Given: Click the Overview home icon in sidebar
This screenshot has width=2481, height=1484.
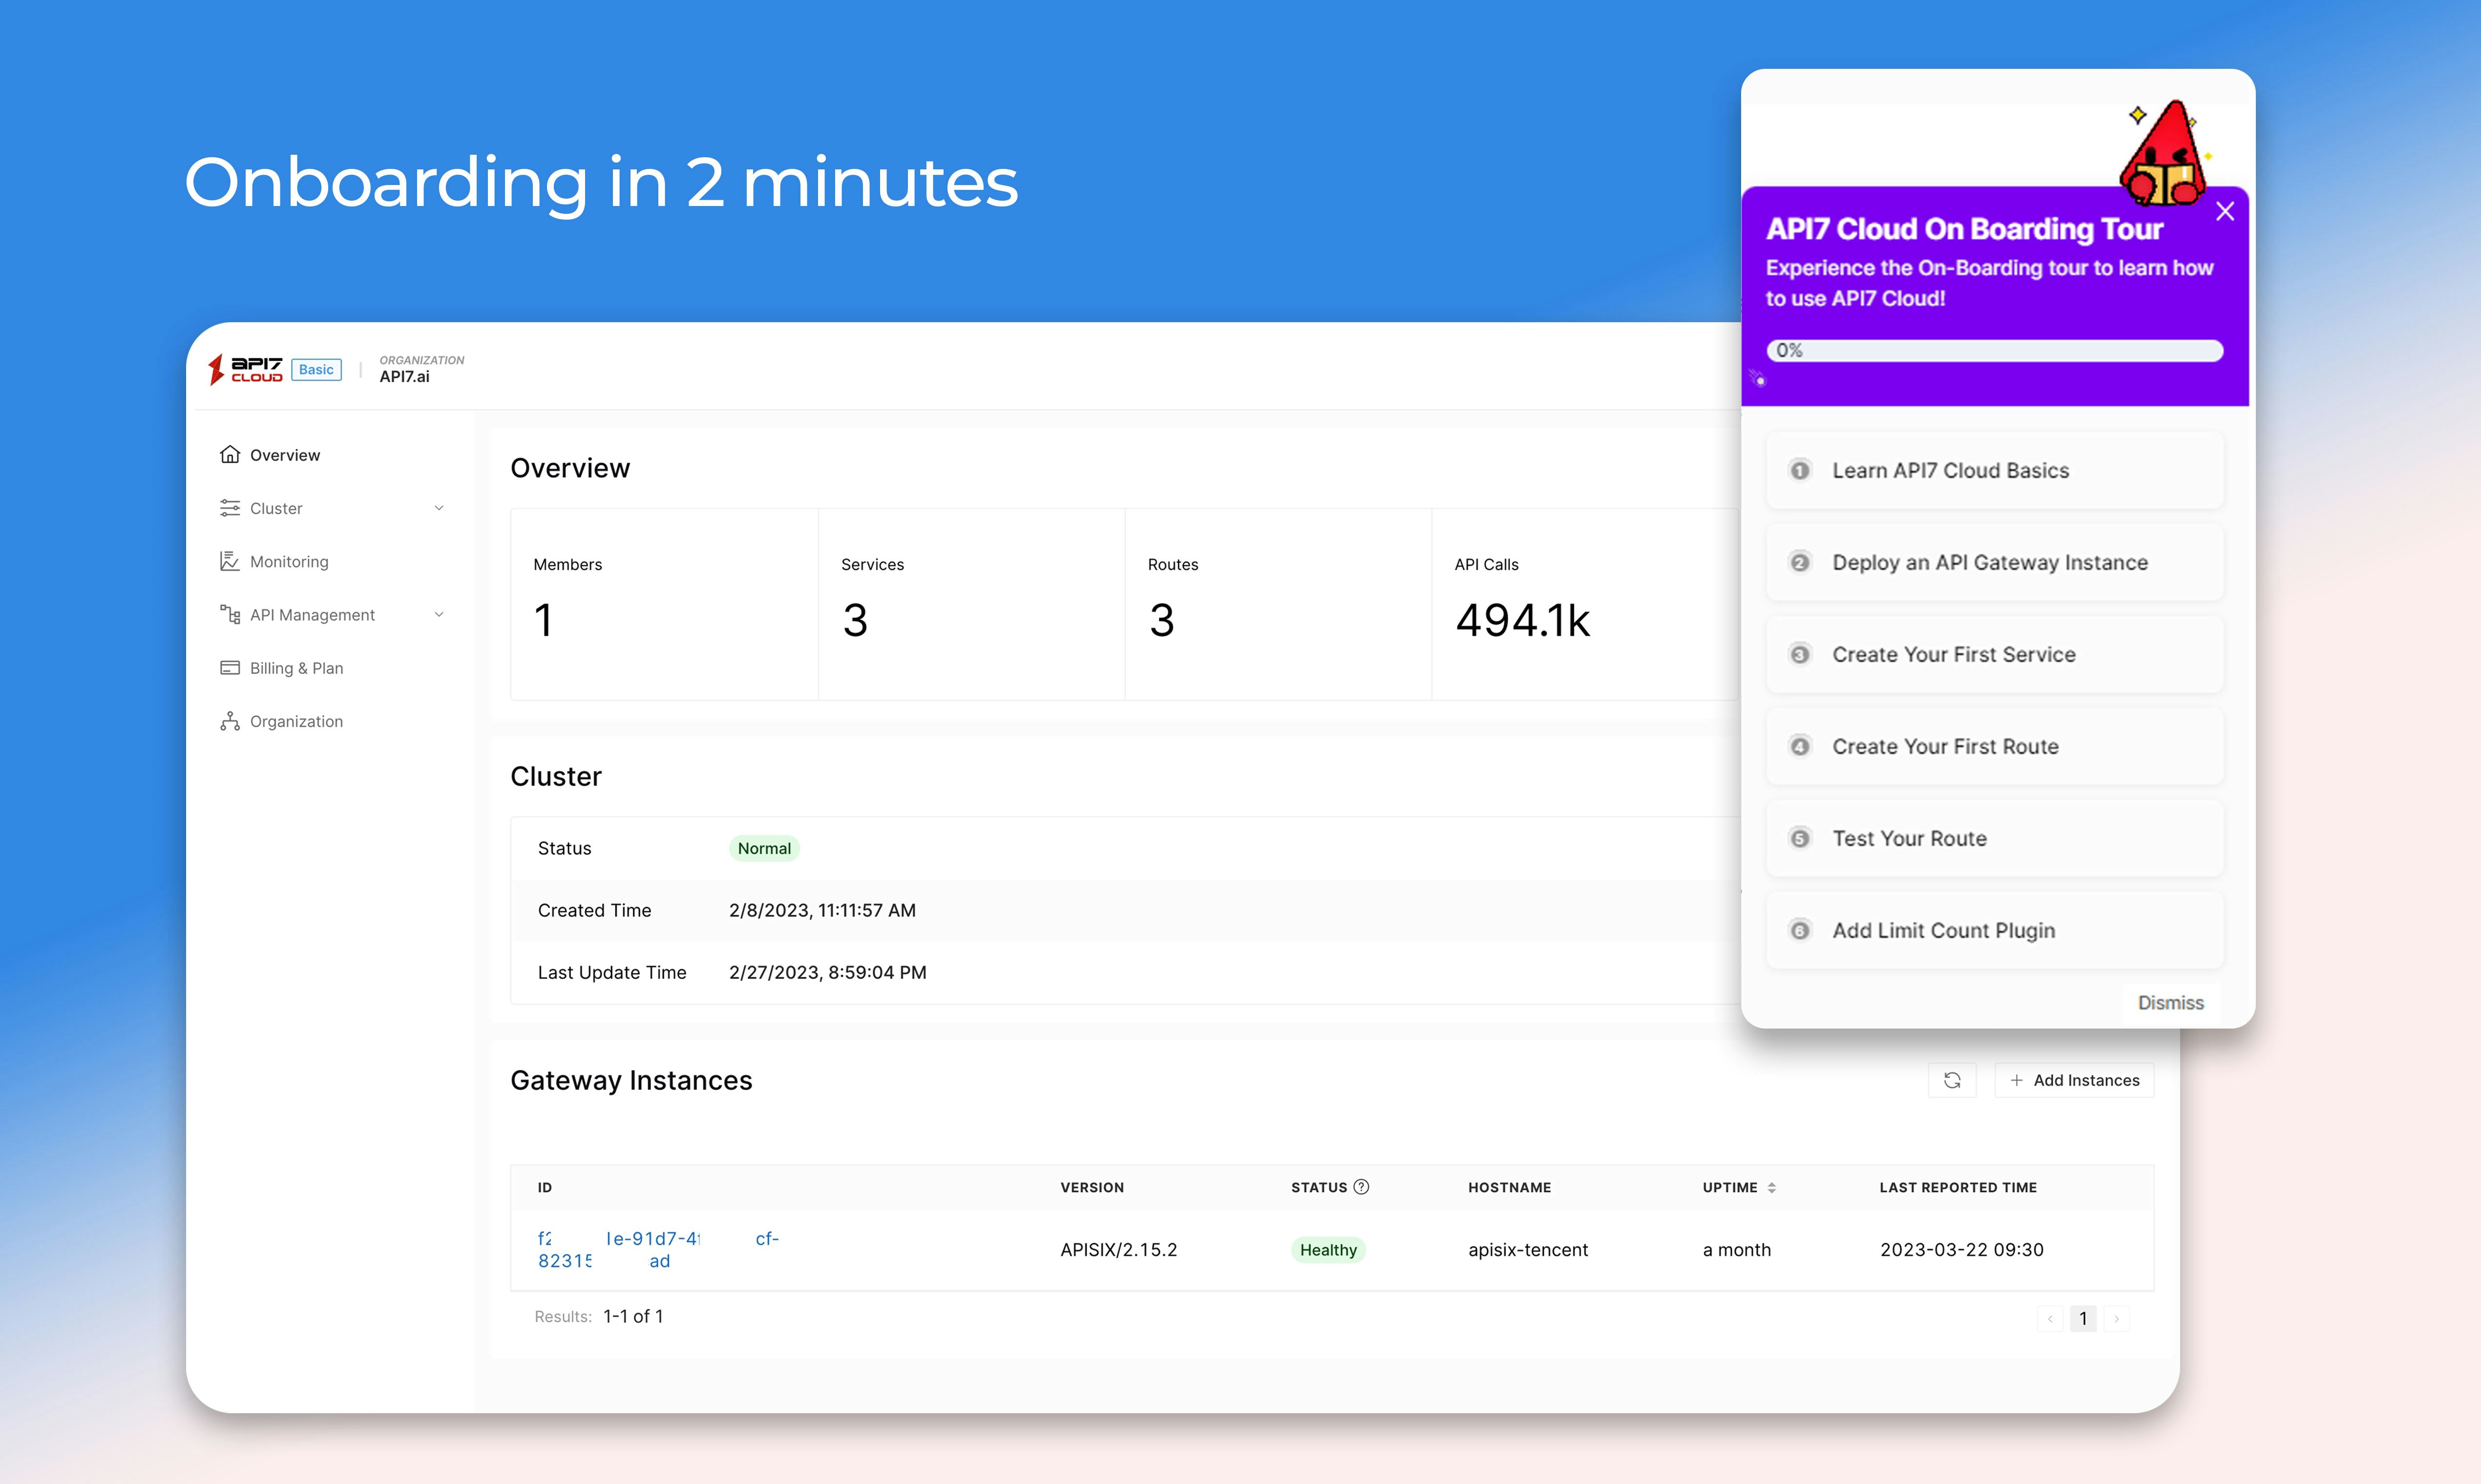Looking at the screenshot, I should click(230, 455).
